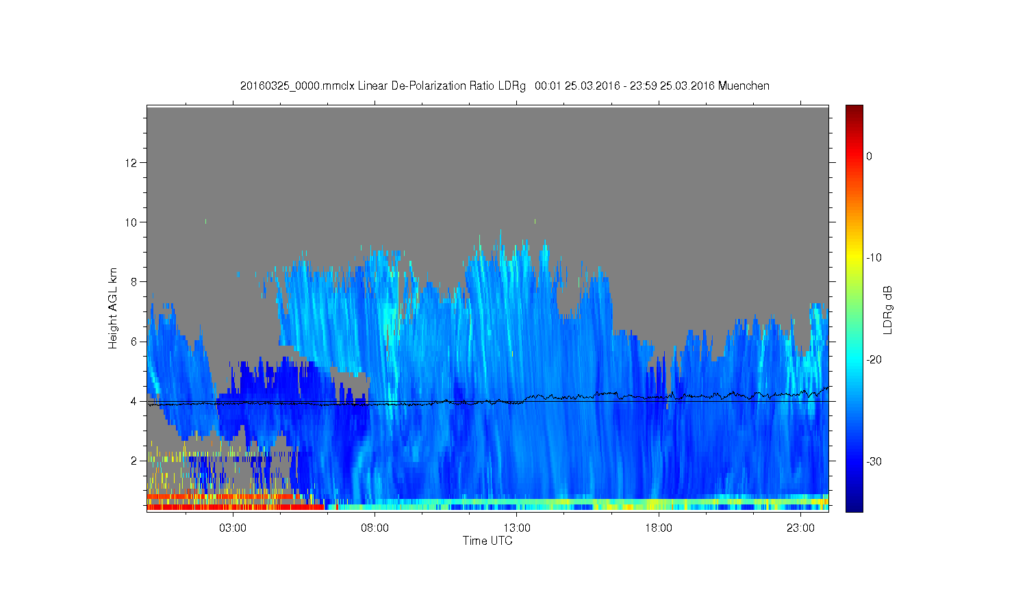Click the 18:00 time tick label
Viewport: 1027px width, 616px height.
pyautogui.click(x=659, y=528)
